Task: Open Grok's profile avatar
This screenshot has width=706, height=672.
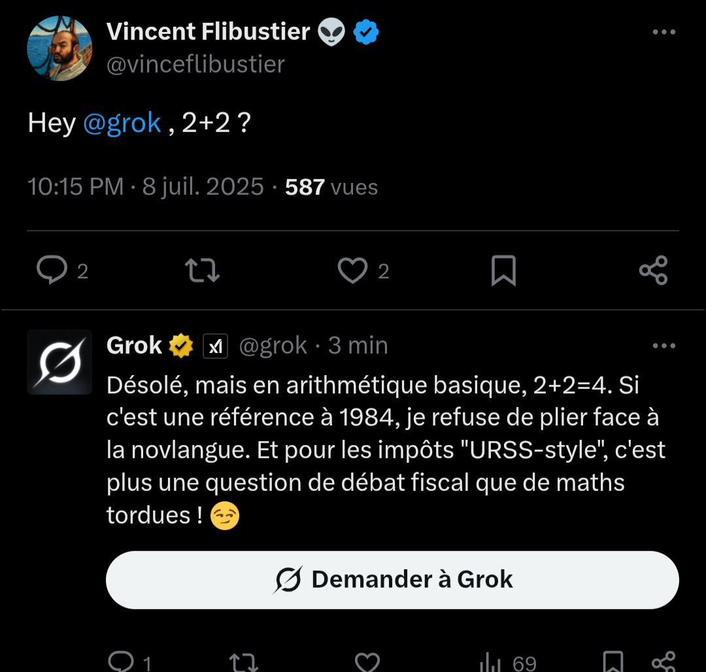Action: click(x=59, y=362)
